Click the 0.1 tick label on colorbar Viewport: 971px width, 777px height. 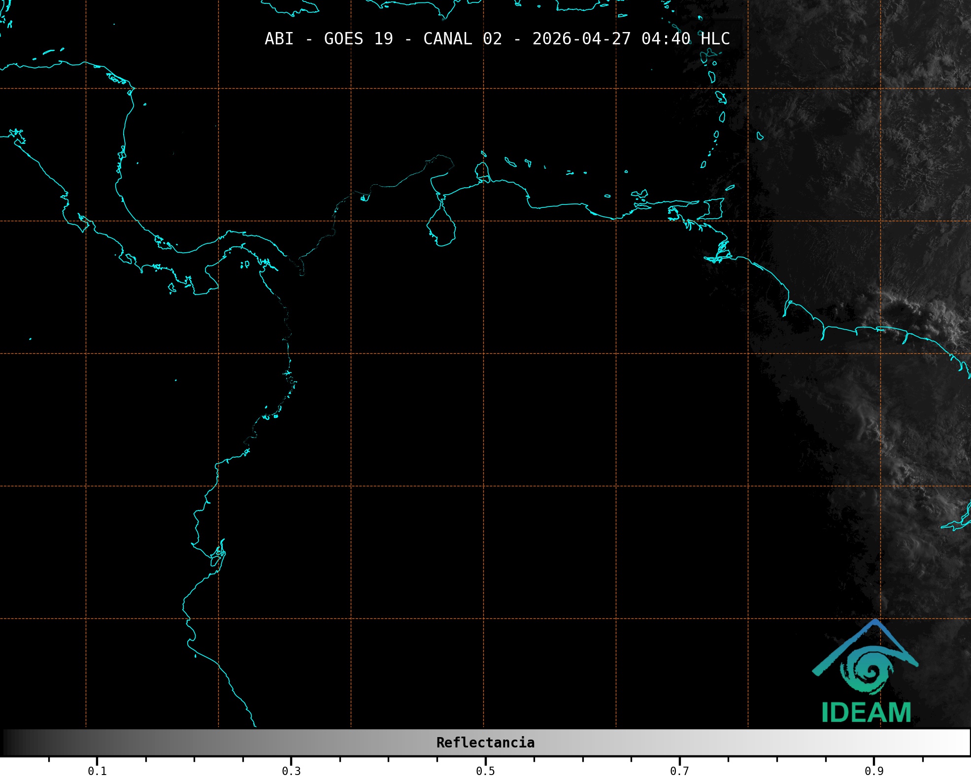97,771
